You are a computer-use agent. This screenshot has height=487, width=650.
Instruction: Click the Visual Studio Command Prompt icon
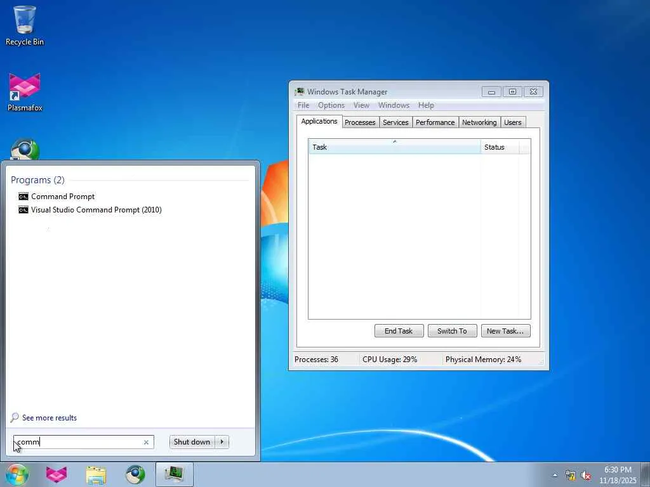coord(23,209)
